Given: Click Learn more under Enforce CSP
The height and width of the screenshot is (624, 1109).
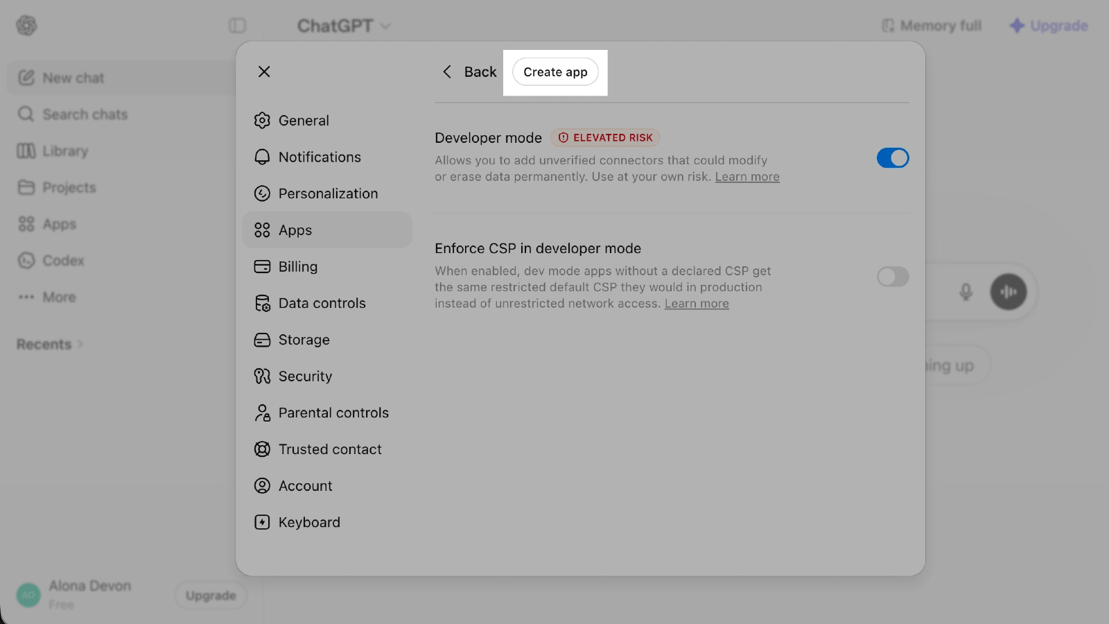Looking at the screenshot, I should coord(697,304).
